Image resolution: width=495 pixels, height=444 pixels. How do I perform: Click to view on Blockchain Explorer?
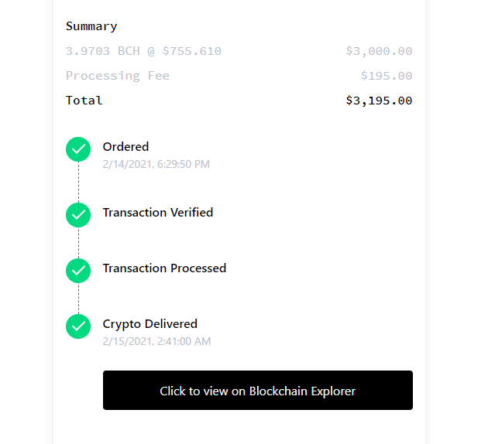[x=258, y=391]
